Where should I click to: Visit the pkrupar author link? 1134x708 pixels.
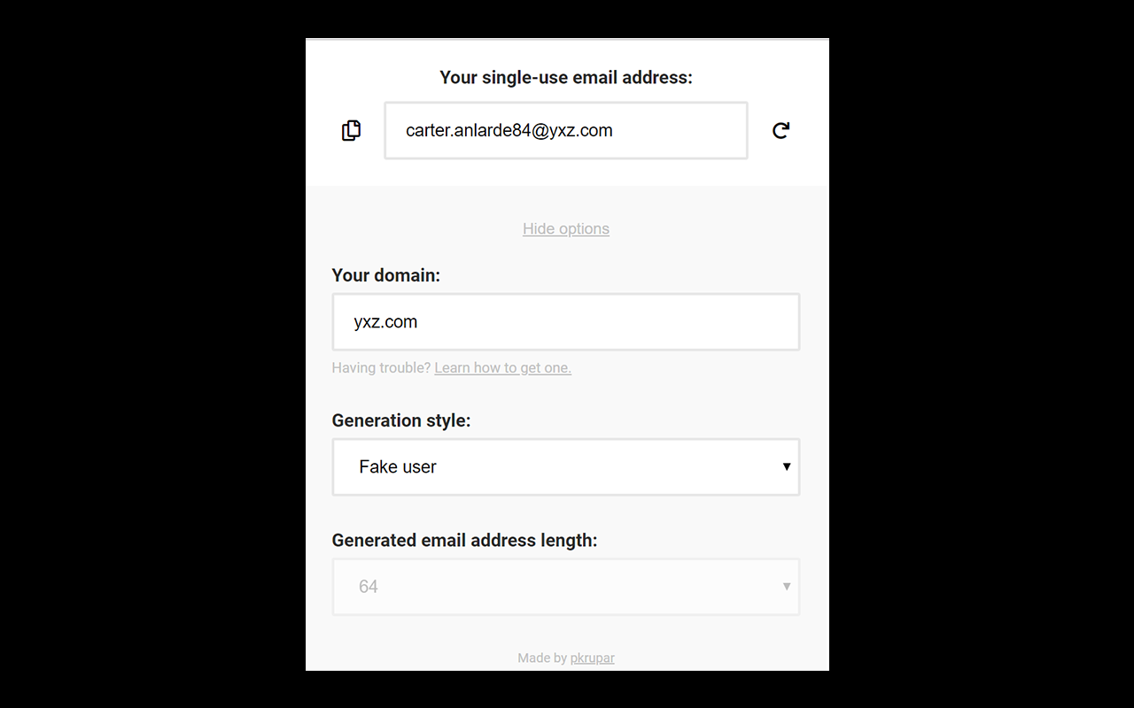pyautogui.click(x=592, y=658)
